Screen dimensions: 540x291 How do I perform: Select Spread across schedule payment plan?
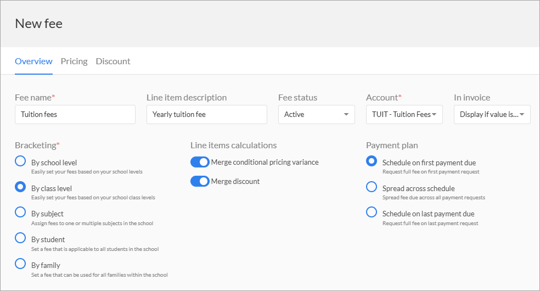[371, 187]
